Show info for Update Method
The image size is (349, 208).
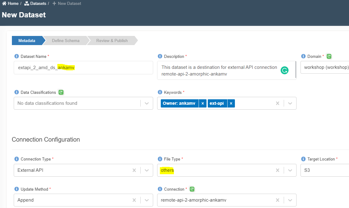(16, 189)
